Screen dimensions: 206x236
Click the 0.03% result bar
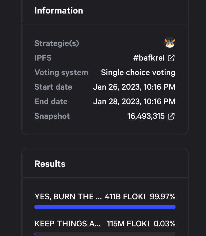click(105, 234)
